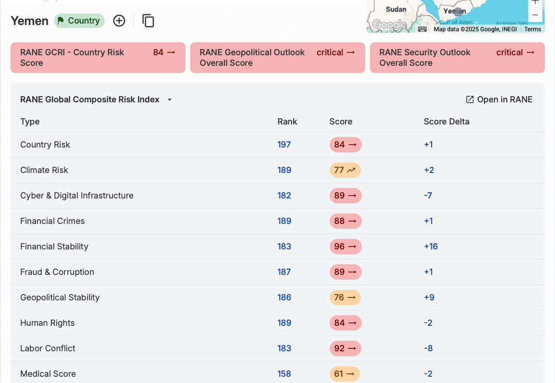Click the Financial Crimes score badge 88
Image resolution: width=555 pixels, height=383 pixels.
pos(345,221)
